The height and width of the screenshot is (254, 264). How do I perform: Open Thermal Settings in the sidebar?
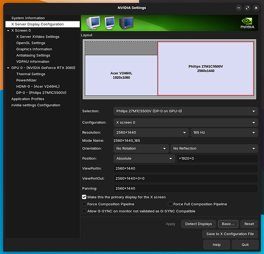[x=31, y=74]
